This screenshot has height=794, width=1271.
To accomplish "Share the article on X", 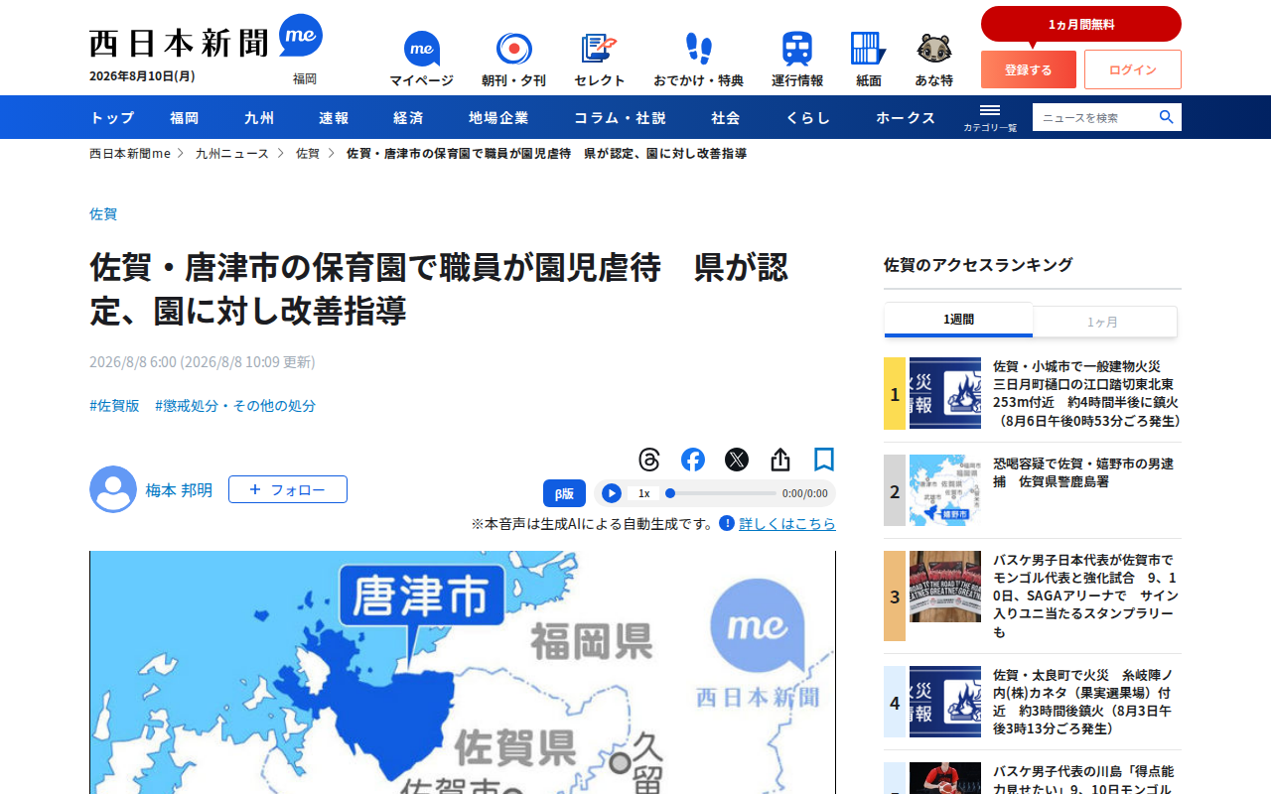I will [x=737, y=460].
